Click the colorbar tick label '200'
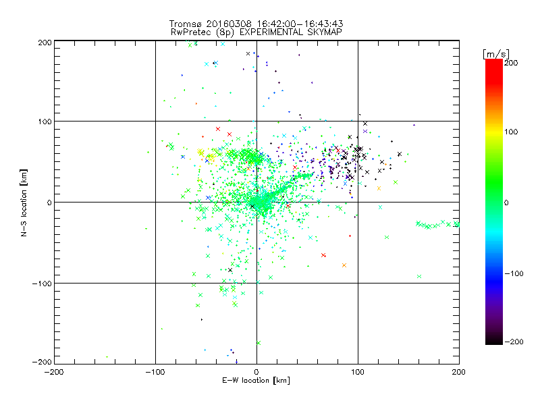 pos(511,63)
